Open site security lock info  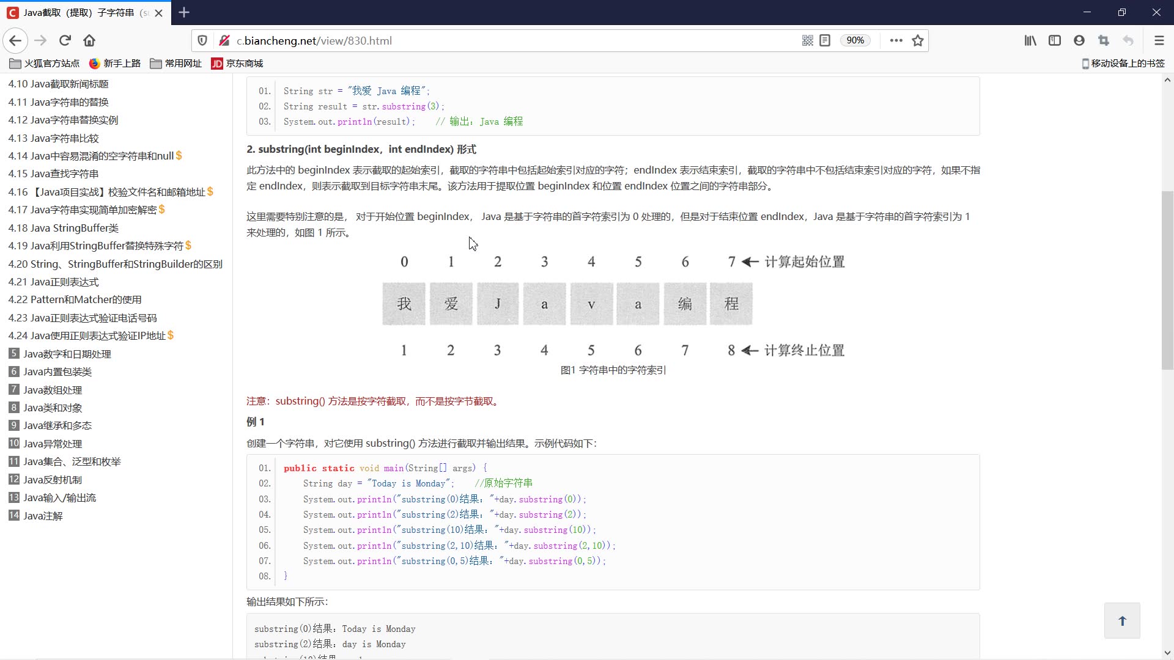(224, 40)
